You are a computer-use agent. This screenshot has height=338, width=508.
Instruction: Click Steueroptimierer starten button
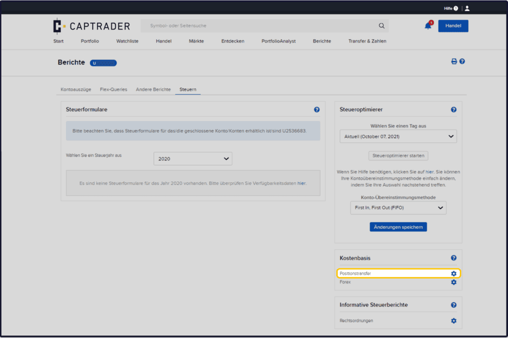pos(398,155)
